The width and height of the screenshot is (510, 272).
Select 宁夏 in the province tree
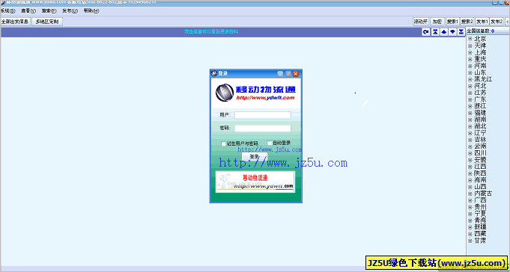click(480, 214)
